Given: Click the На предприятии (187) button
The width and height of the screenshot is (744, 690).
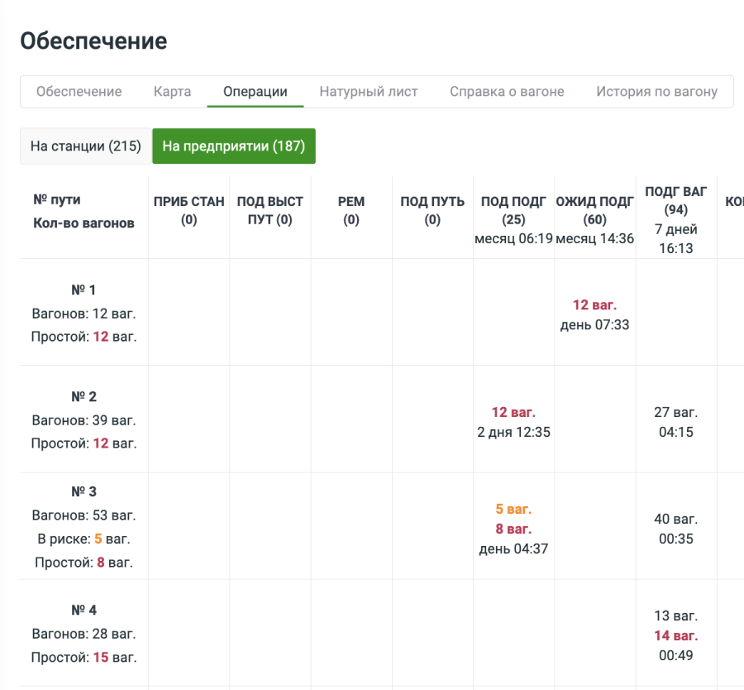Looking at the screenshot, I should (x=234, y=146).
